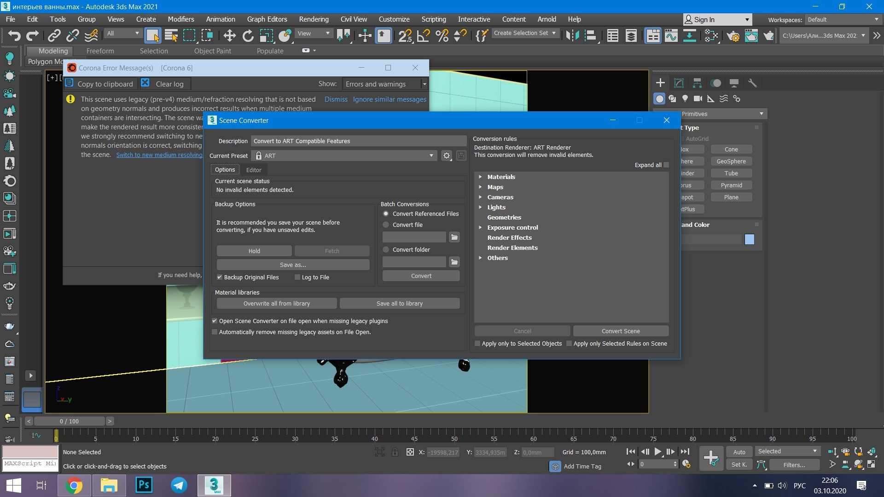
Task: Toggle the Percent Snap tool
Action: coord(442,35)
